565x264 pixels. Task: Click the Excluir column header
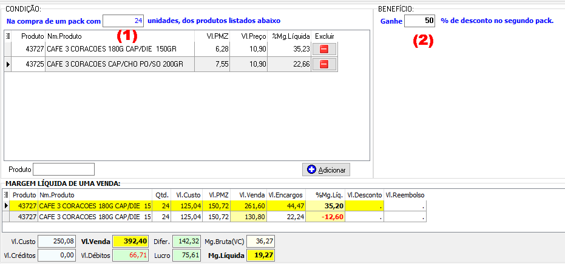click(324, 36)
